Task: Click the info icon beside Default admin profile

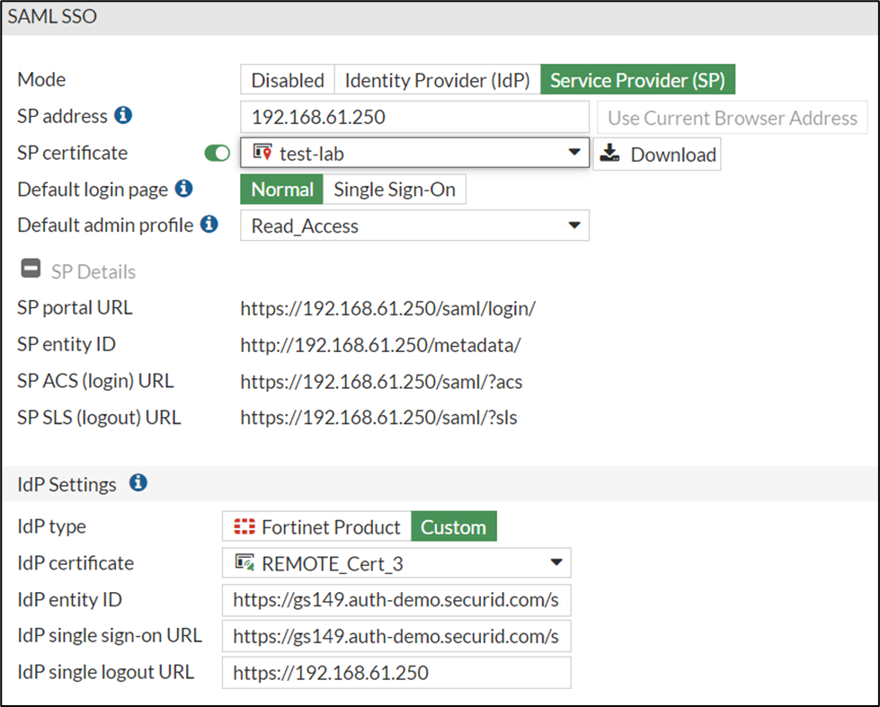Action: tap(209, 224)
